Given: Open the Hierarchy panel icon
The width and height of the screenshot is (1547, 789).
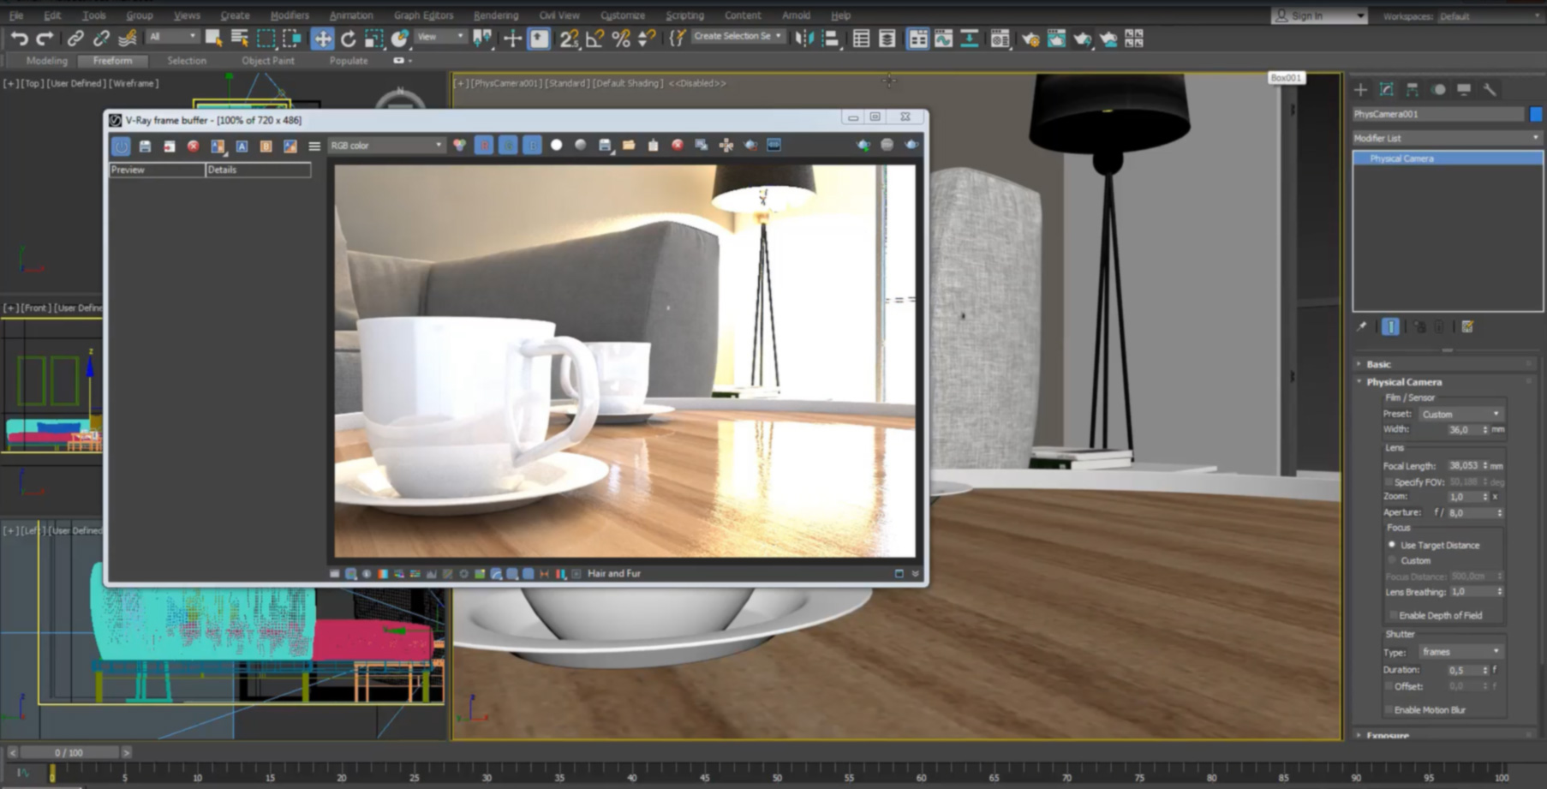Looking at the screenshot, I should pos(1412,89).
